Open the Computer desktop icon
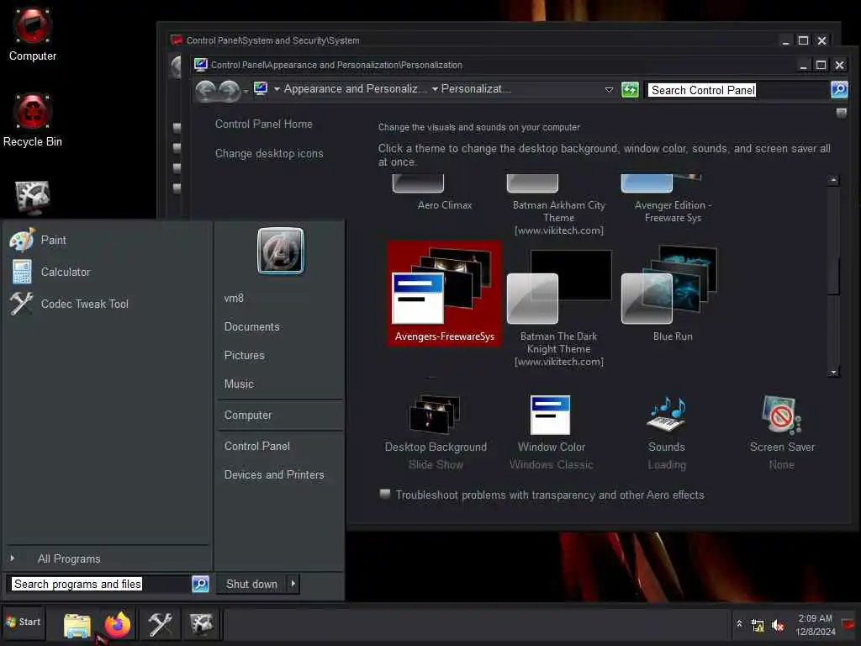The width and height of the screenshot is (861, 646). pos(33,34)
